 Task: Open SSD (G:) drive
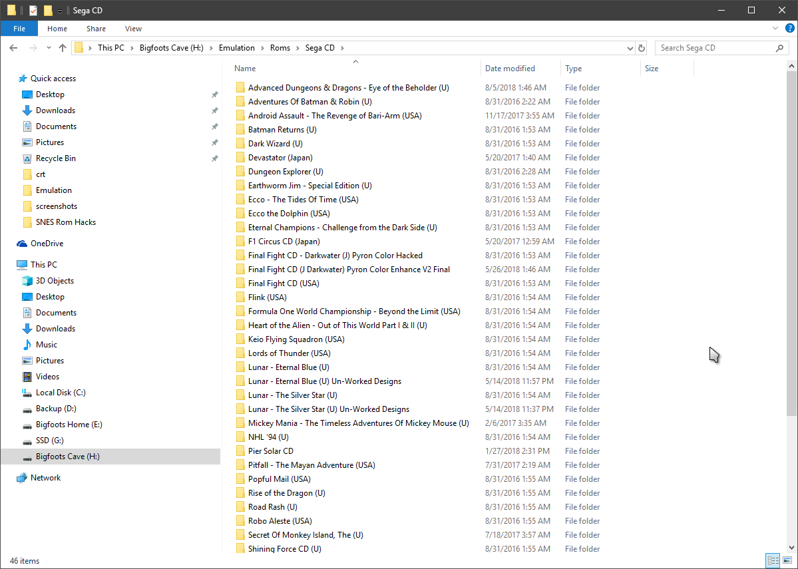click(x=49, y=441)
